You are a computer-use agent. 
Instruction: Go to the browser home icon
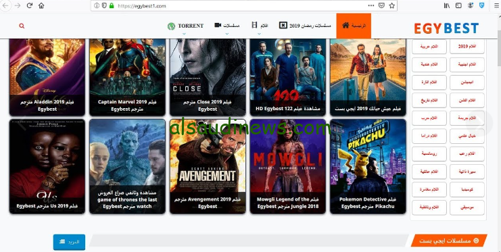point(41,5)
